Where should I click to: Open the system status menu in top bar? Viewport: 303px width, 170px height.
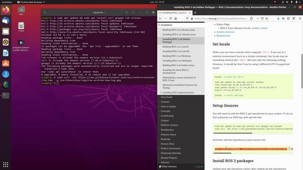[292, 2]
